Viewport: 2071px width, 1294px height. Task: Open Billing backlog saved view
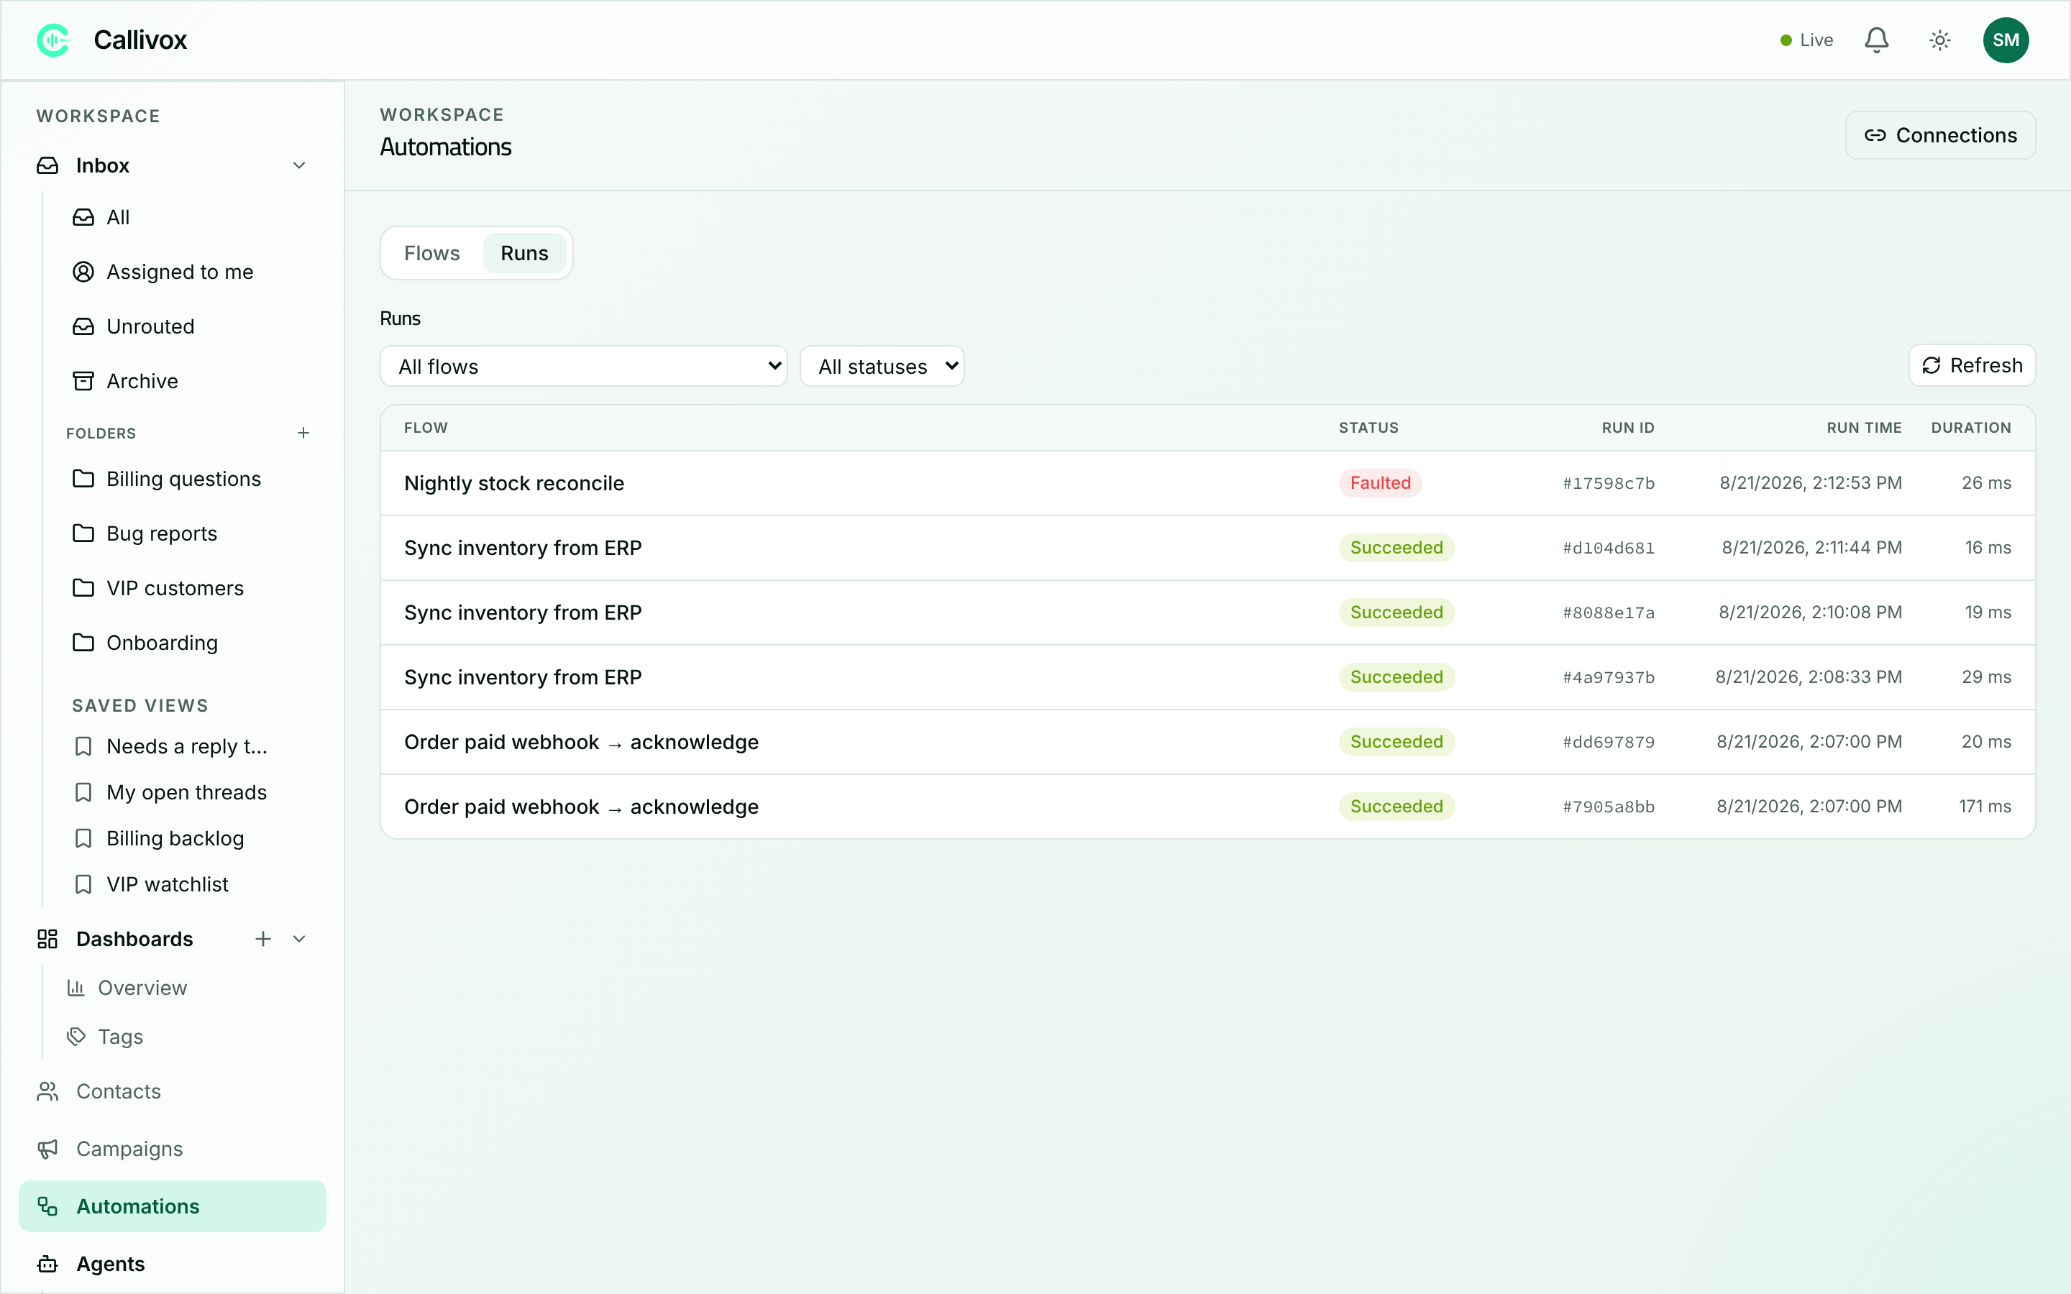pyautogui.click(x=175, y=840)
